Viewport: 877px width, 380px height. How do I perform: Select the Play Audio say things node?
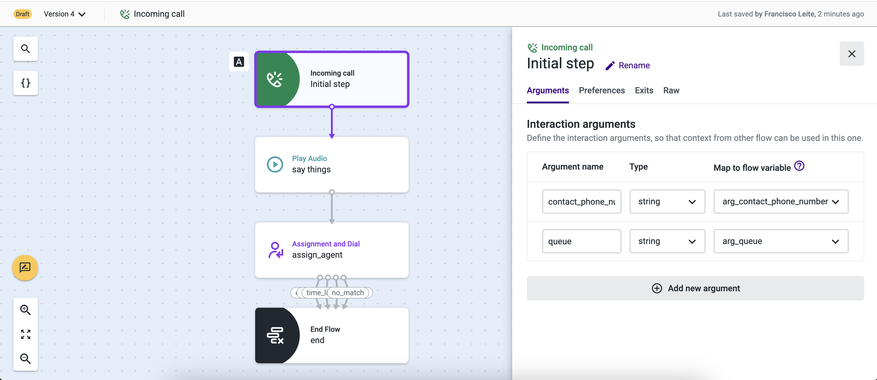(332, 164)
